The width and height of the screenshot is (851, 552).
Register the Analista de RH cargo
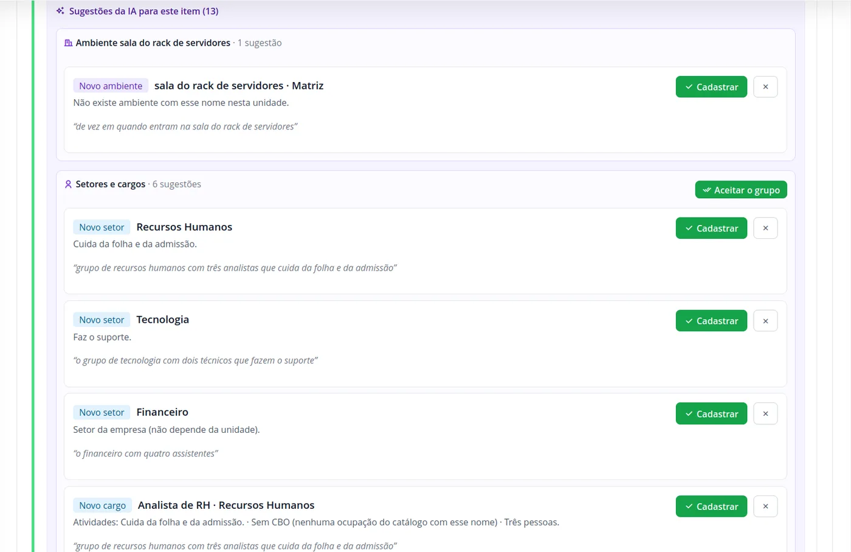click(711, 506)
